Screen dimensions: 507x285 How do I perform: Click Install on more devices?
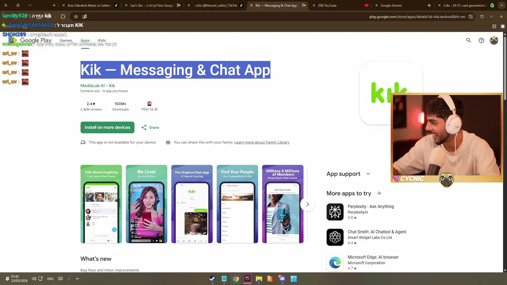pyautogui.click(x=107, y=127)
